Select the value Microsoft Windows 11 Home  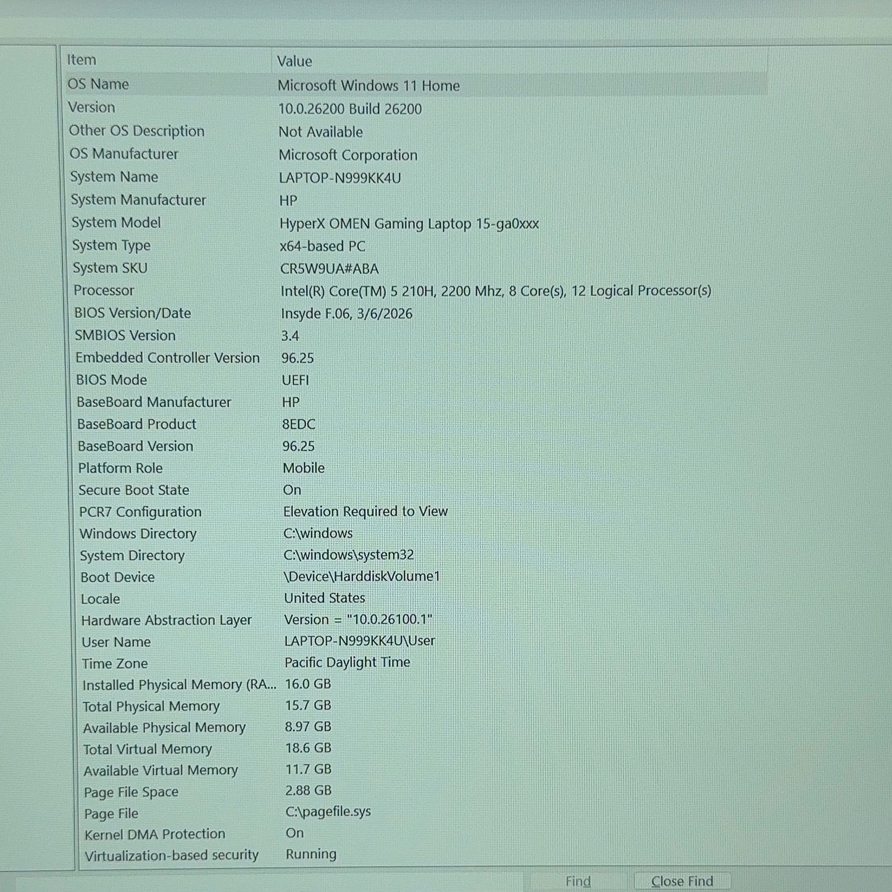369,86
